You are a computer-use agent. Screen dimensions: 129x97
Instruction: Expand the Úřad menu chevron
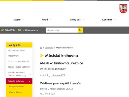coord(50,20)
